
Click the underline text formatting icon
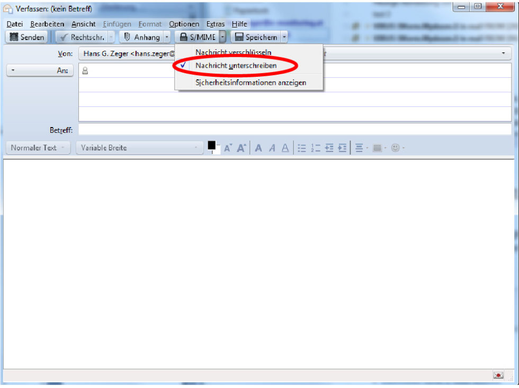click(x=285, y=148)
